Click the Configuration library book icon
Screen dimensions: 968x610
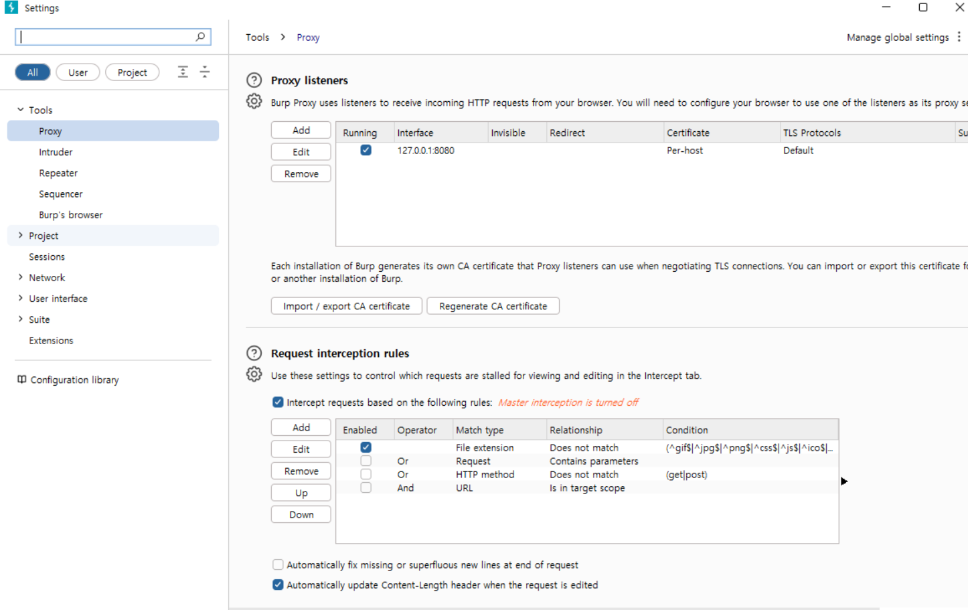click(21, 380)
